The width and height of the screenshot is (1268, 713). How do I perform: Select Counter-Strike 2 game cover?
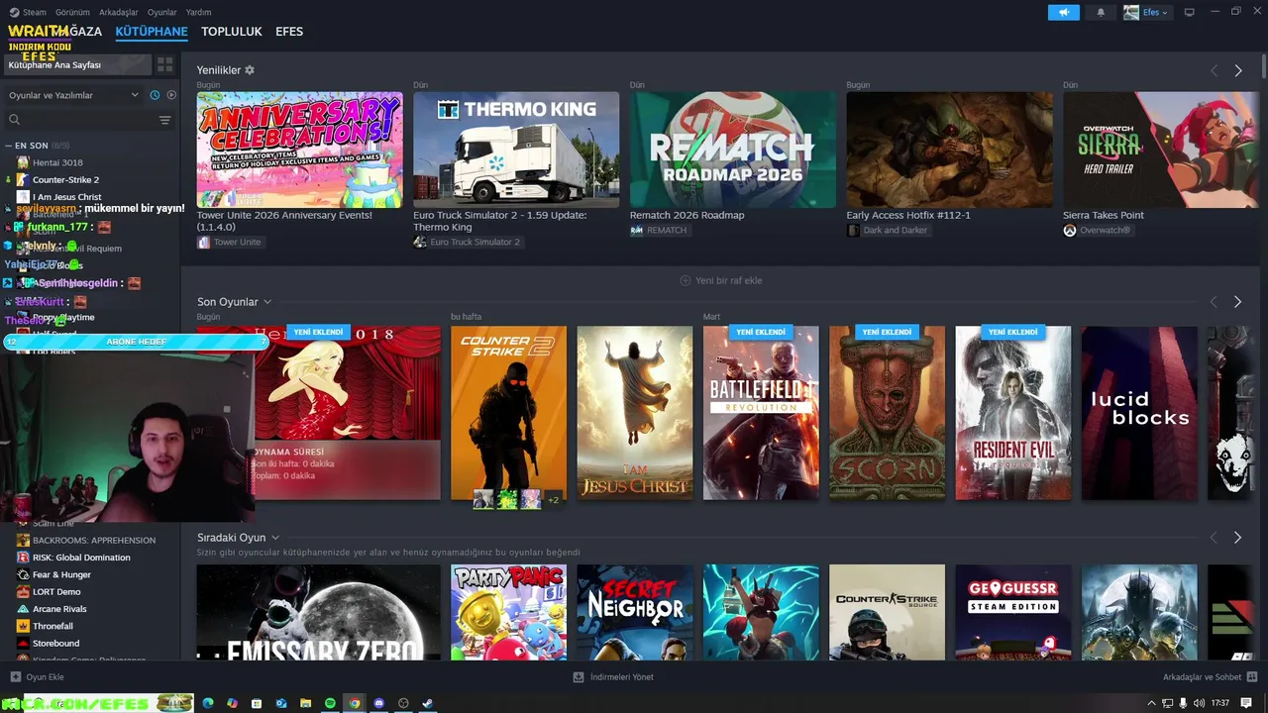click(x=509, y=413)
